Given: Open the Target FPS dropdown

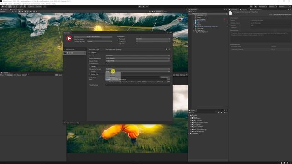Looking at the screenshot, I should pos(153,41).
